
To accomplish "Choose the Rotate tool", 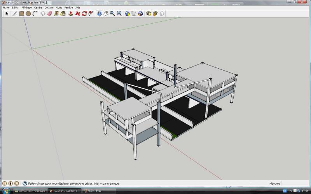I will (x=84, y=14).
